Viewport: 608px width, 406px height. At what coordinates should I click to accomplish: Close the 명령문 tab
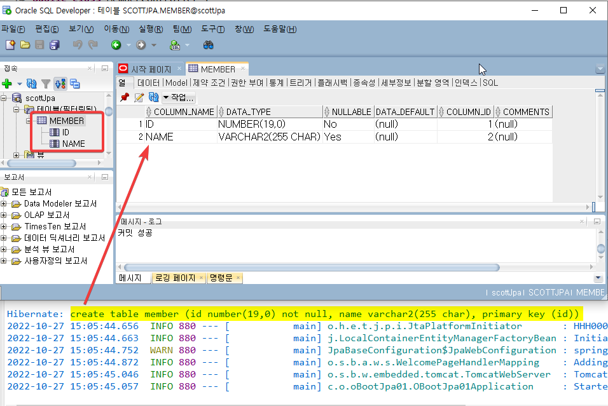(x=238, y=278)
